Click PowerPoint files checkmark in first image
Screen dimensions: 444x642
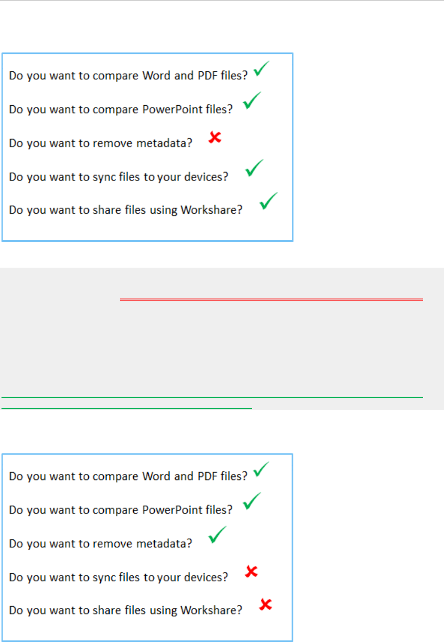click(x=252, y=101)
